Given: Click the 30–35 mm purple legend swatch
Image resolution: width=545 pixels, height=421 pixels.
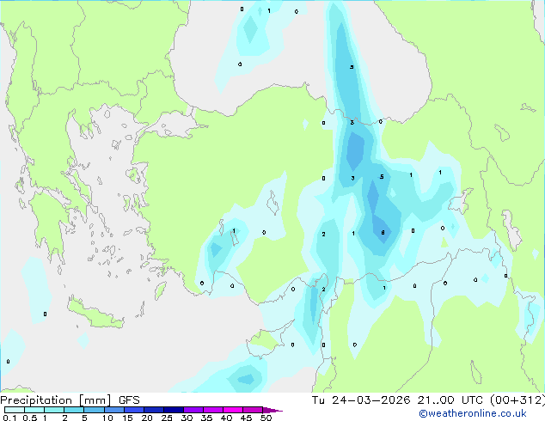Looking at the screenshot, I should (193, 410).
